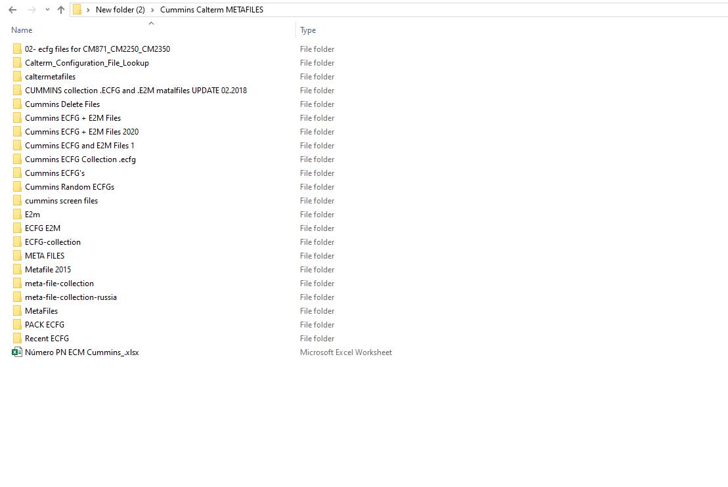This screenshot has height=487, width=728.
Task: Select the E2m folder icon
Action: click(x=17, y=215)
